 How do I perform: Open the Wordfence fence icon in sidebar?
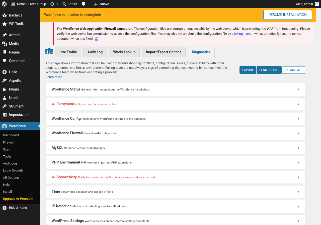pyautogui.click(x=5, y=126)
